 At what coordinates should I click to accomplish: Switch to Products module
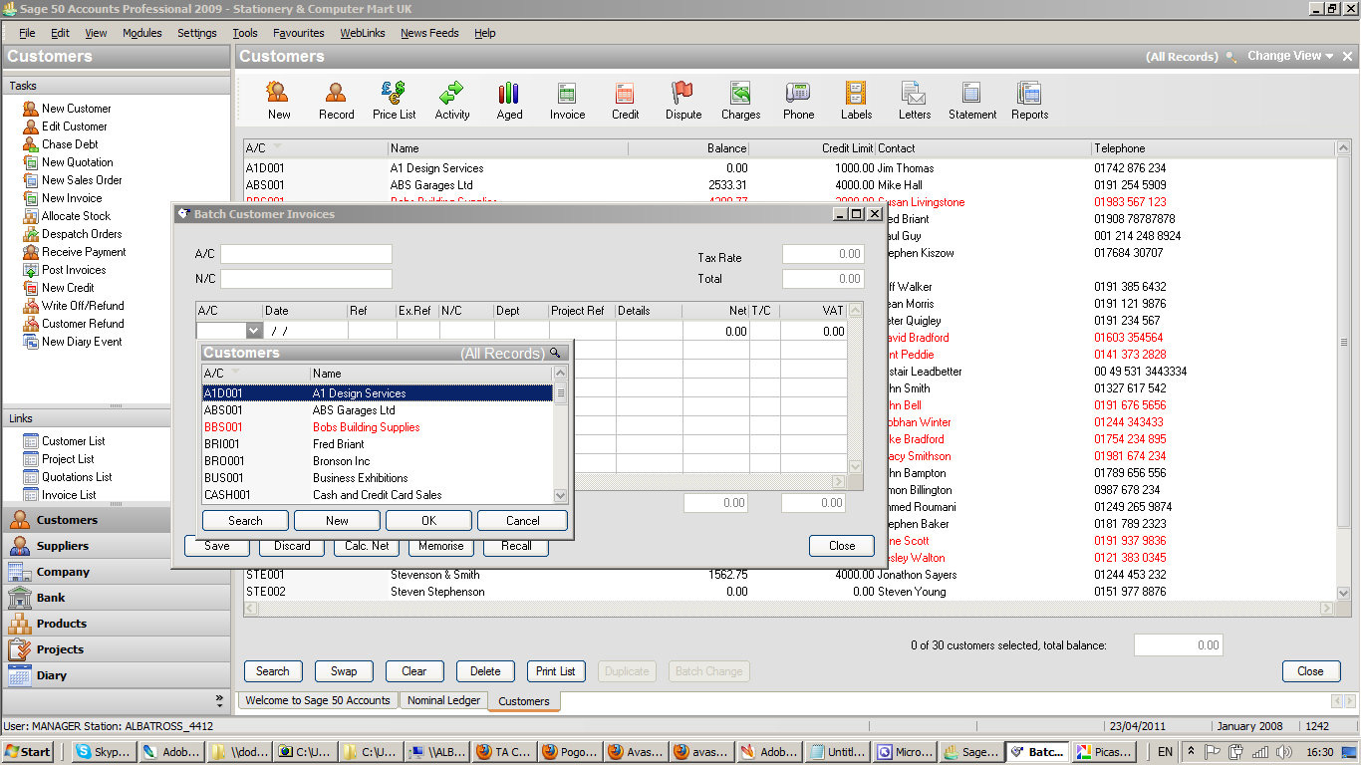(x=116, y=624)
